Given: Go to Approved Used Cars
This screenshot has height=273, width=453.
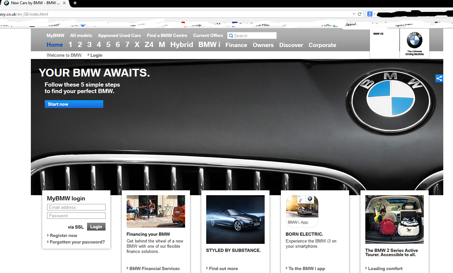Looking at the screenshot, I should pos(120,35).
